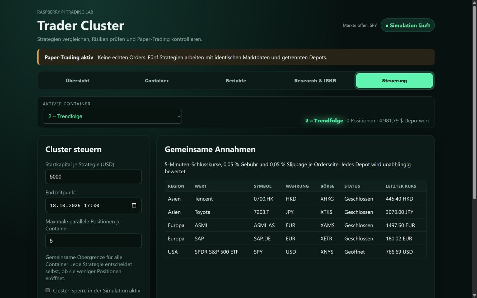Click the 1497.60 EUR price
The height and width of the screenshot is (298, 477).
(400, 225)
